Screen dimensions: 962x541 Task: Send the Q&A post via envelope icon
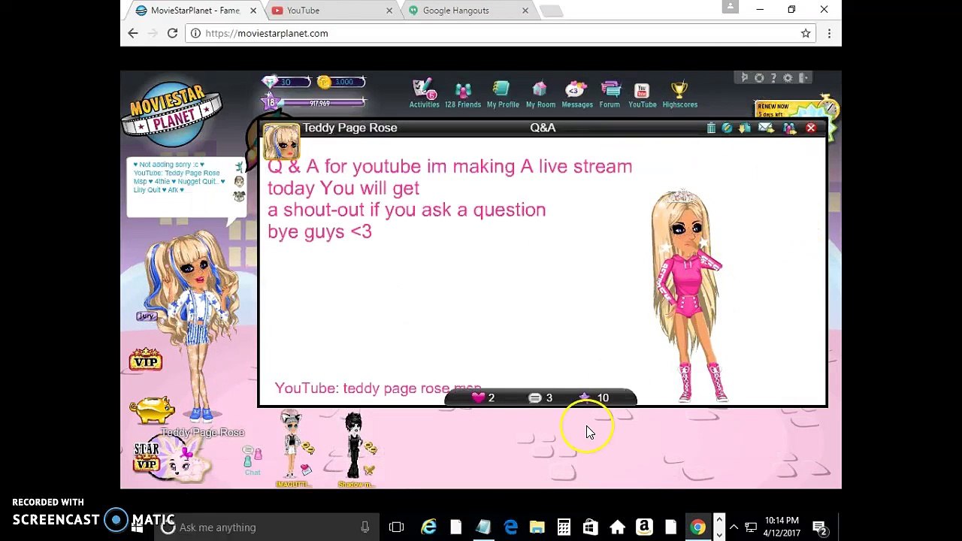click(x=766, y=128)
